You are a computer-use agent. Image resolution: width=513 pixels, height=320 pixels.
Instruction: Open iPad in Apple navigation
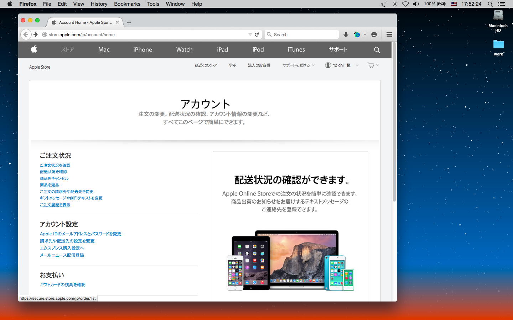pos(223,50)
